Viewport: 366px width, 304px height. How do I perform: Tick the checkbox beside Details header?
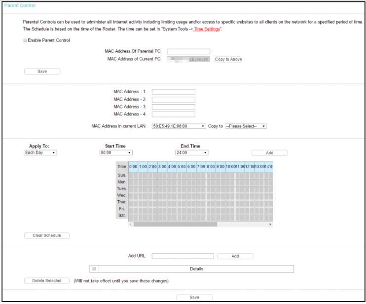click(x=94, y=269)
